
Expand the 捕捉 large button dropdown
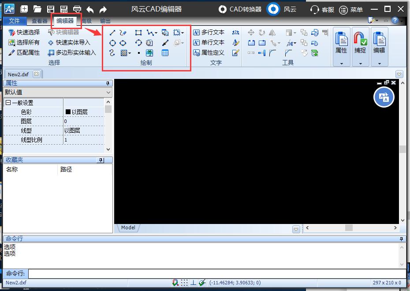click(x=361, y=63)
